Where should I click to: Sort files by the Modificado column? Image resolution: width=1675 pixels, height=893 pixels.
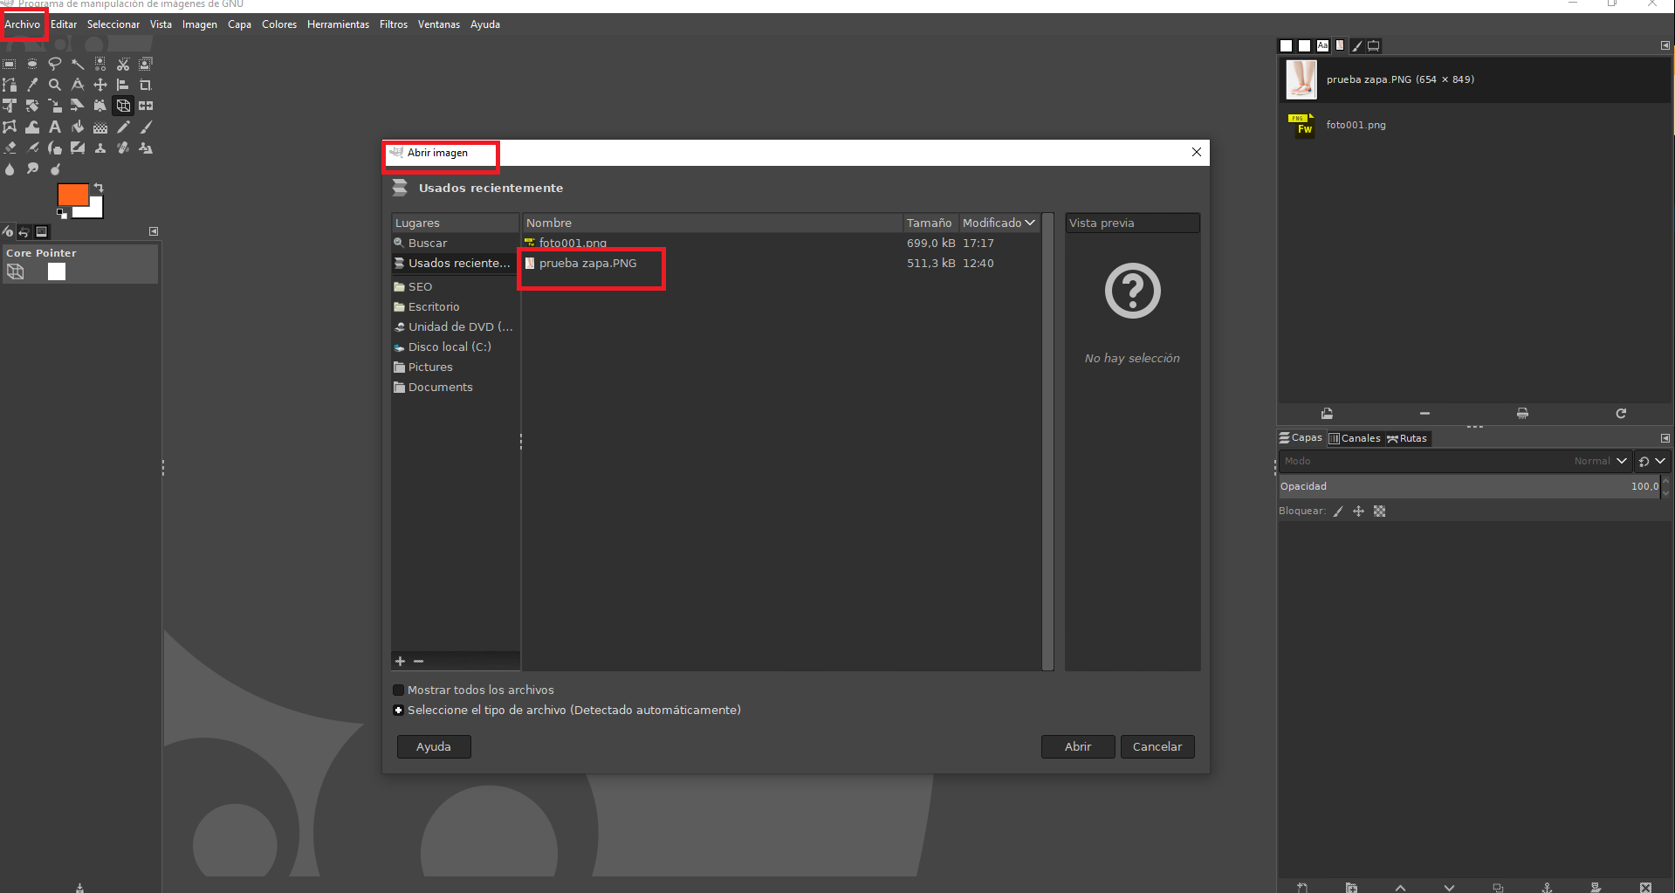coord(998,223)
